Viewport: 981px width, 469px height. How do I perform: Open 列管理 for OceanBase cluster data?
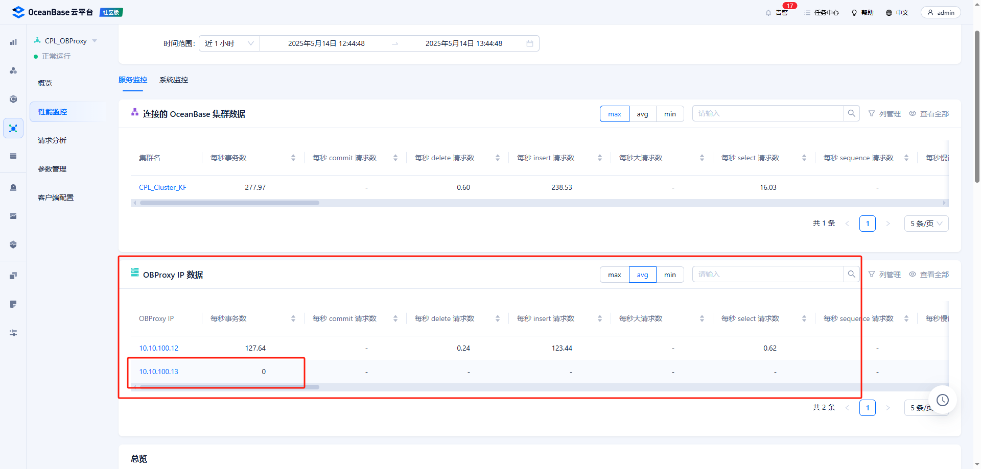pyautogui.click(x=884, y=114)
